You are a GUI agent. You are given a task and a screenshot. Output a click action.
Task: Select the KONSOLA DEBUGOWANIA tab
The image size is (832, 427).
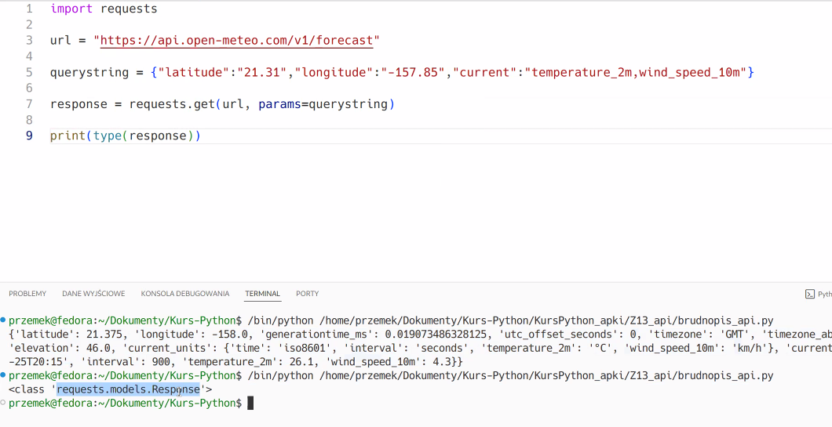coord(185,294)
